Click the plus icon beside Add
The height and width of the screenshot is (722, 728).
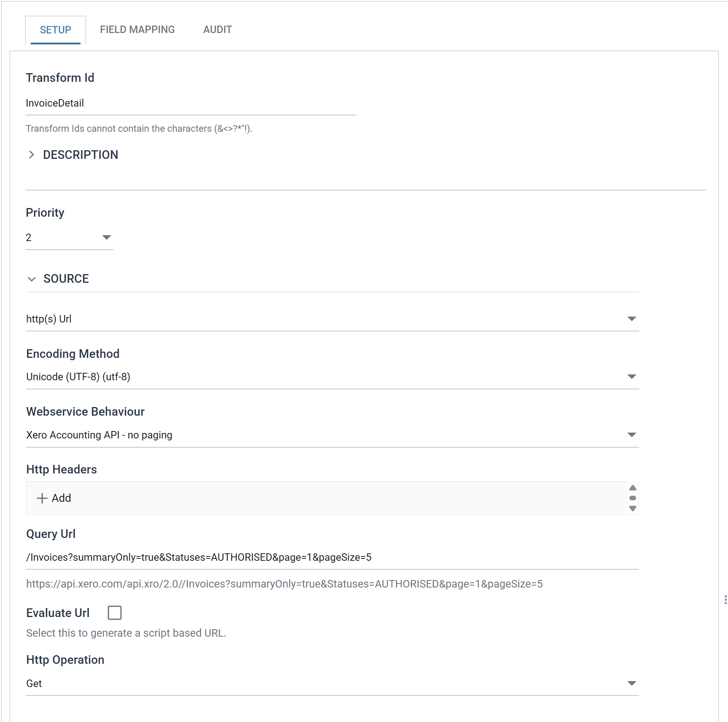tap(42, 498)
